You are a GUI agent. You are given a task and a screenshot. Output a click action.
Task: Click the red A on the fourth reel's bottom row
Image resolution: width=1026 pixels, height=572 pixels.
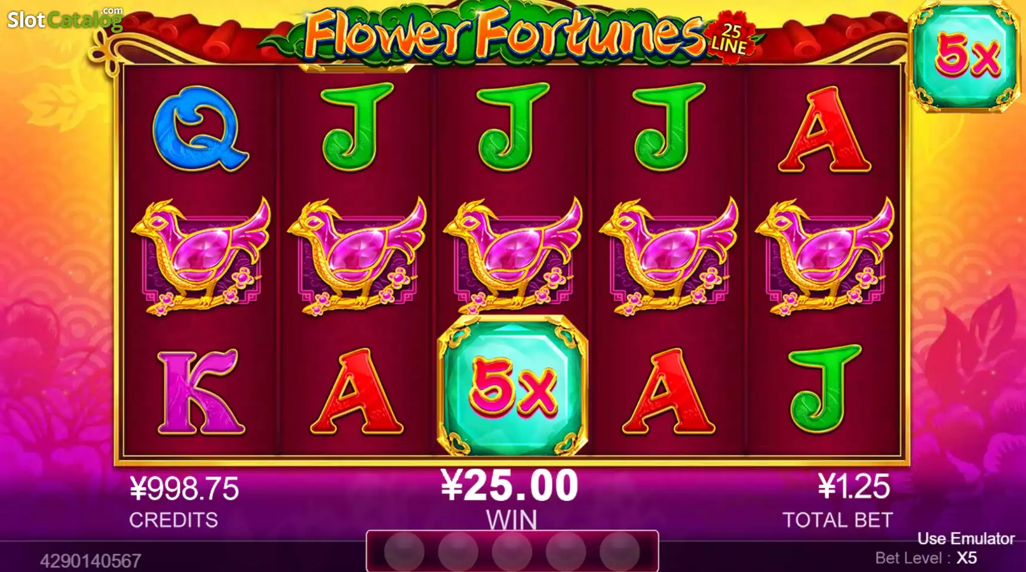coord(669,392)
